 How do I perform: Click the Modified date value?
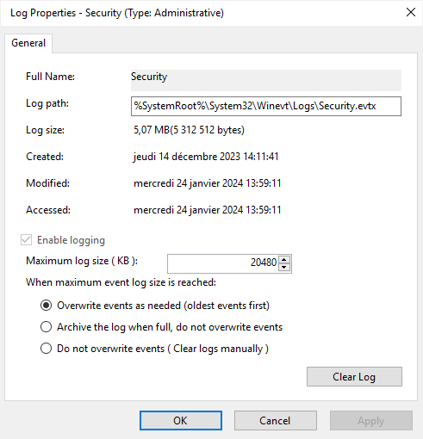click(x=208, y=183)
